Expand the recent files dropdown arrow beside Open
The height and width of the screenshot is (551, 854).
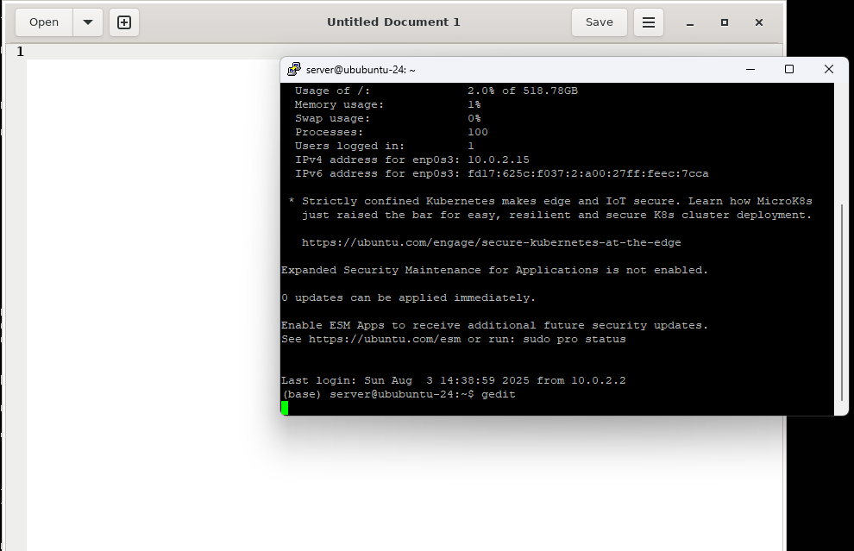click(x=88, y=22)
